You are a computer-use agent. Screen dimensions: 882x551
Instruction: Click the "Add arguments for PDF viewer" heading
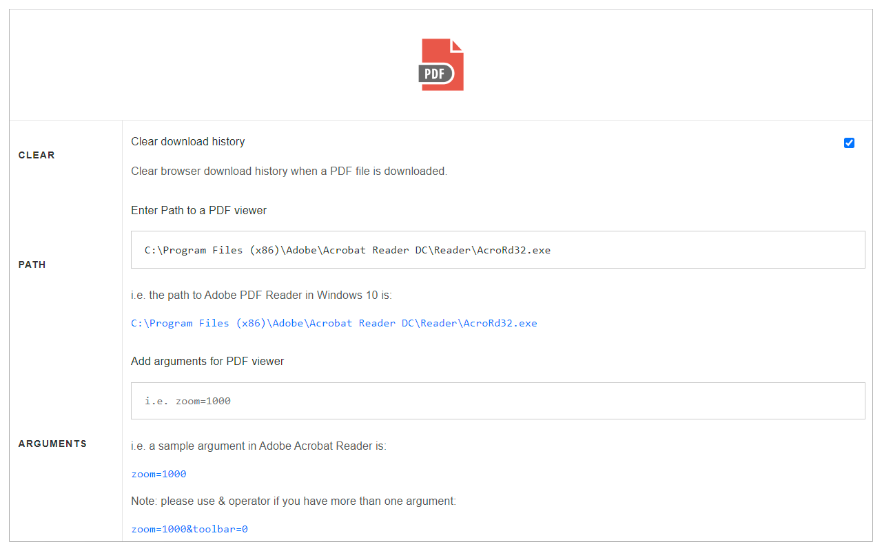207,361
